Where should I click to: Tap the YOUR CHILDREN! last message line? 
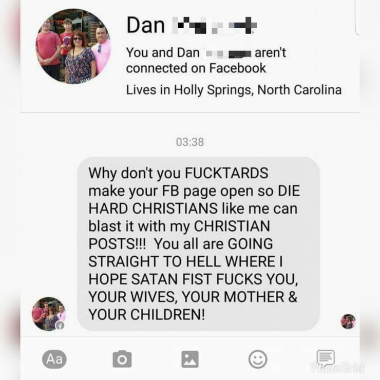147,315
